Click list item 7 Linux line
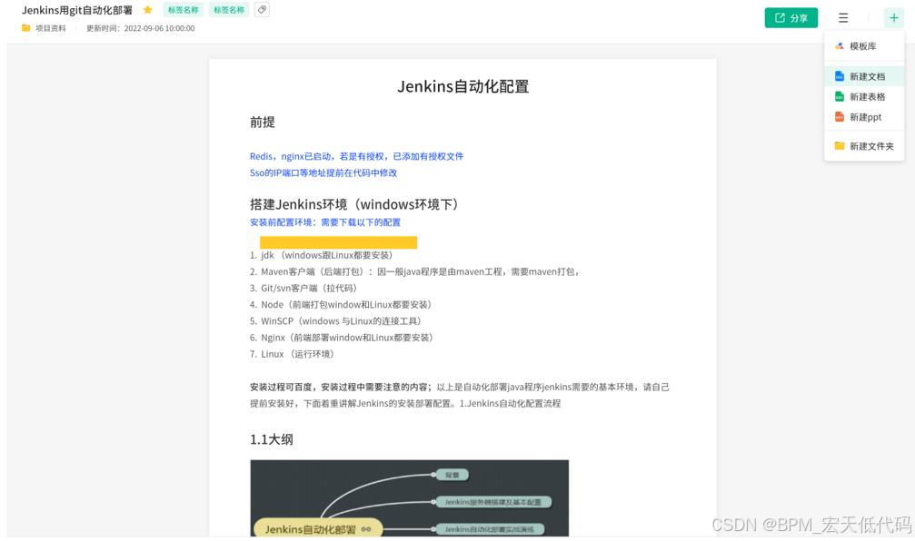 coord(293,354)
